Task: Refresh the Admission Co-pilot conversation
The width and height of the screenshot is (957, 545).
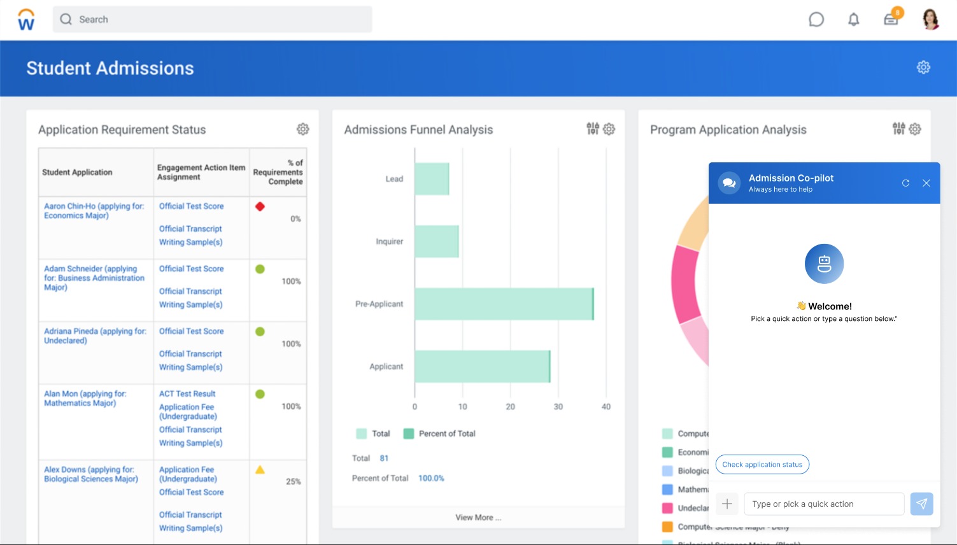Action: coord(905,183)
